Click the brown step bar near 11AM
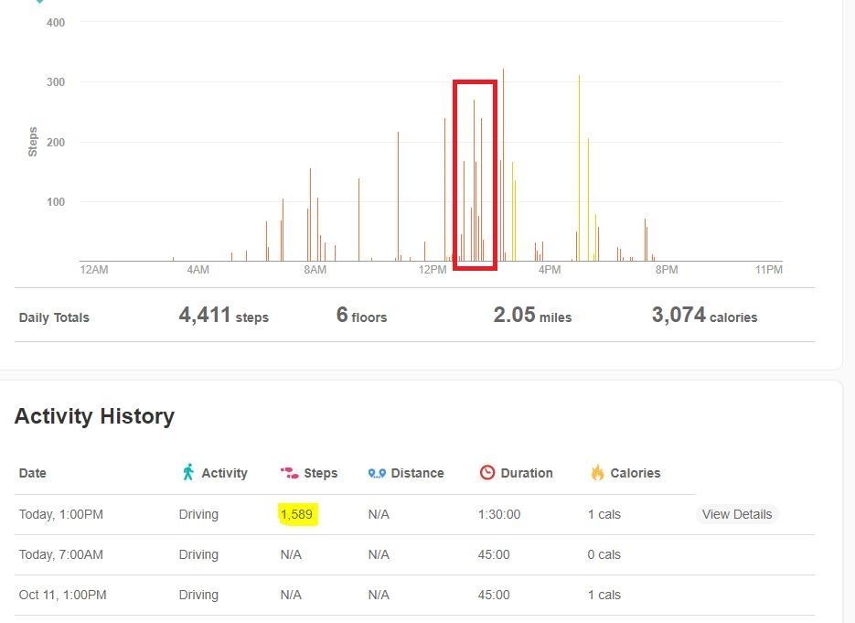Image resolution: width=855 pixels, height=623 pixels. [x=398, y=197]
